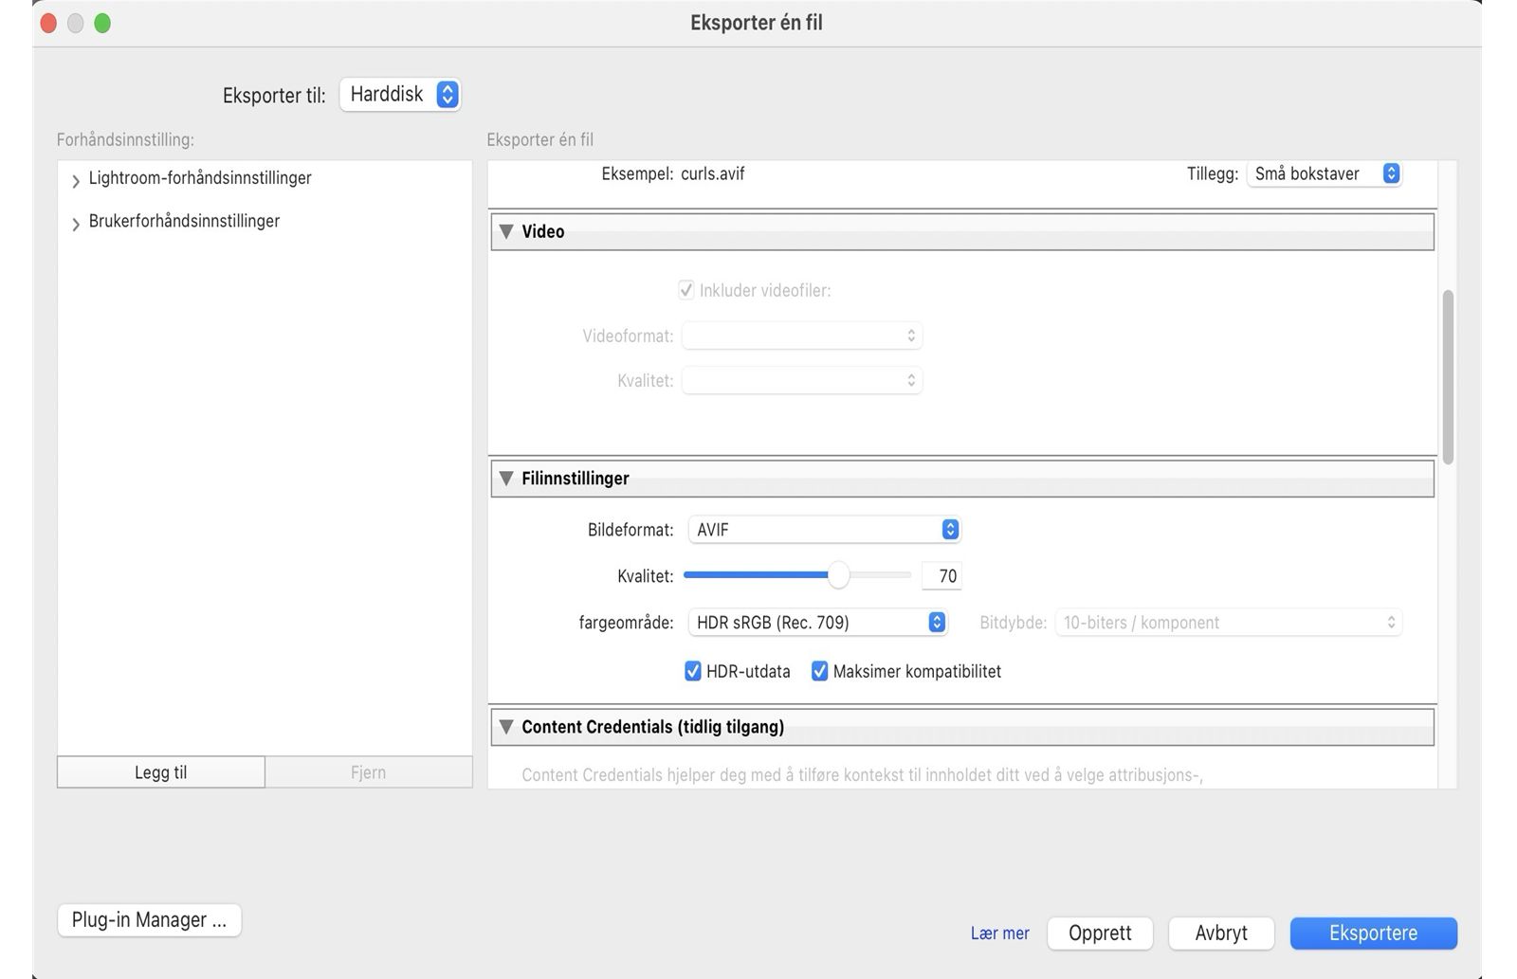Open Plug-in Manager
The height and width of the screenshot is (979, 1517).
click(x=149, y=920)
